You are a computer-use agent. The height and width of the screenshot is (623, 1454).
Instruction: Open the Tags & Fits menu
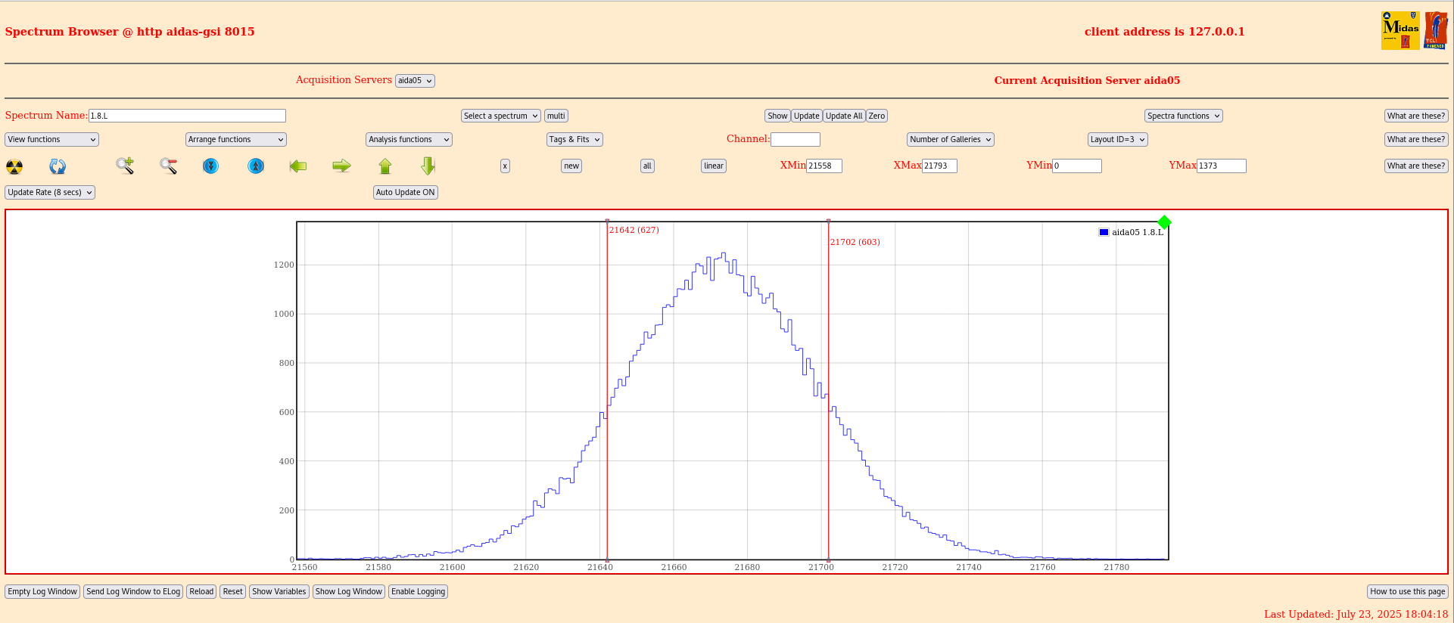pyautogui.click(x=574, y=139)
